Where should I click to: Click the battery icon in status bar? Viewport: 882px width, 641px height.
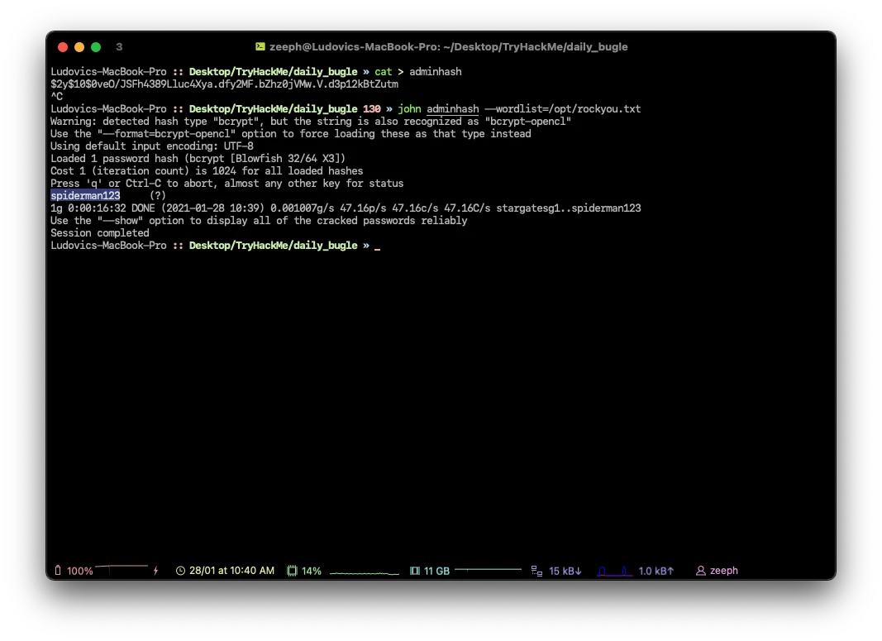(x=58, y=571)
